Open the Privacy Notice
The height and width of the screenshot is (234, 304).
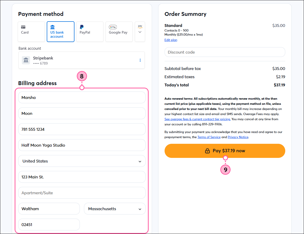coord(238,137)
